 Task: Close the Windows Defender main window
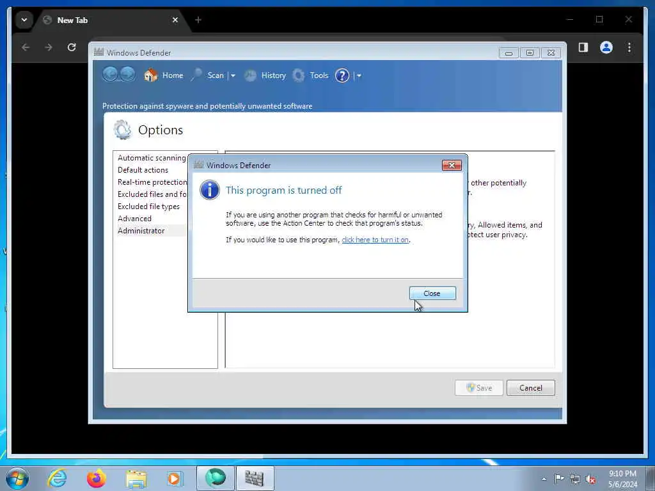[x=551, y=53]
